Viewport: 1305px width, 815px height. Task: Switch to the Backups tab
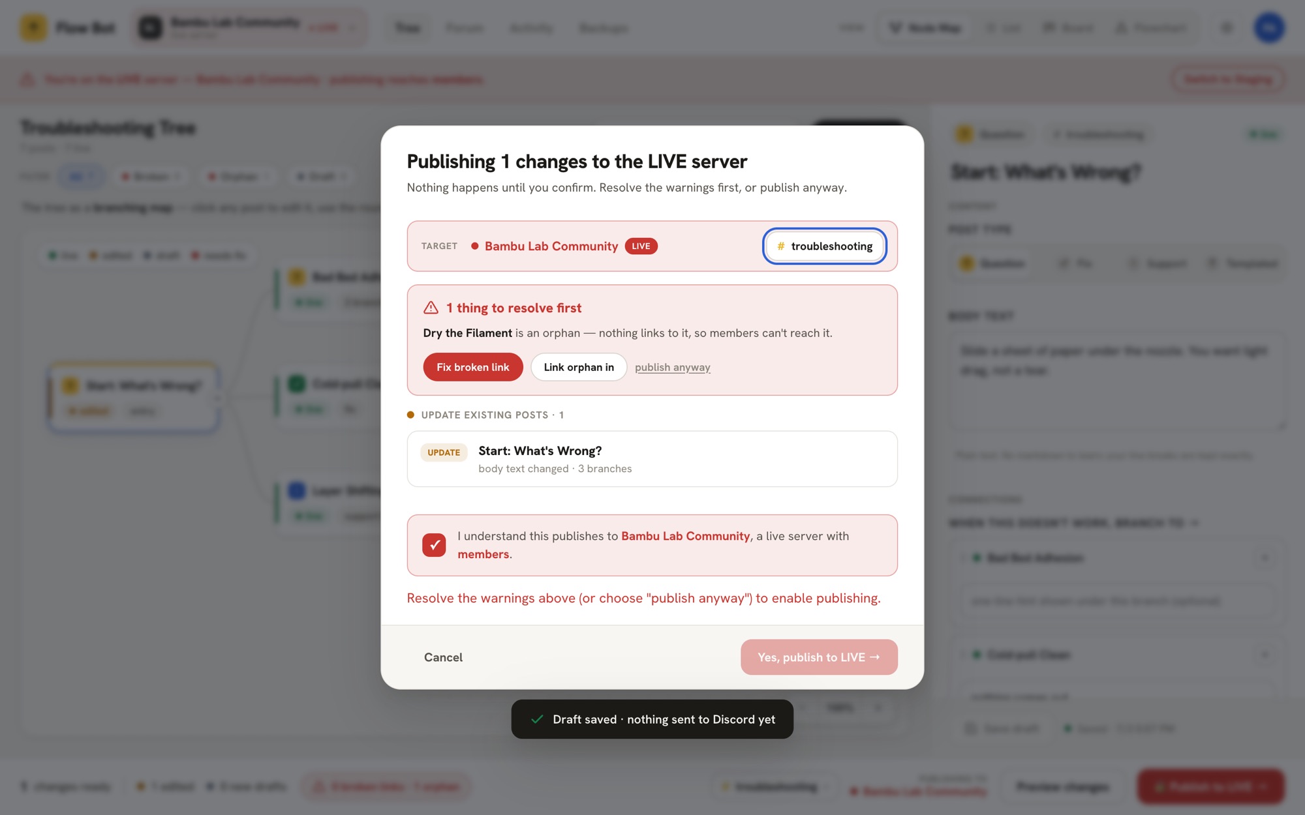604,27
